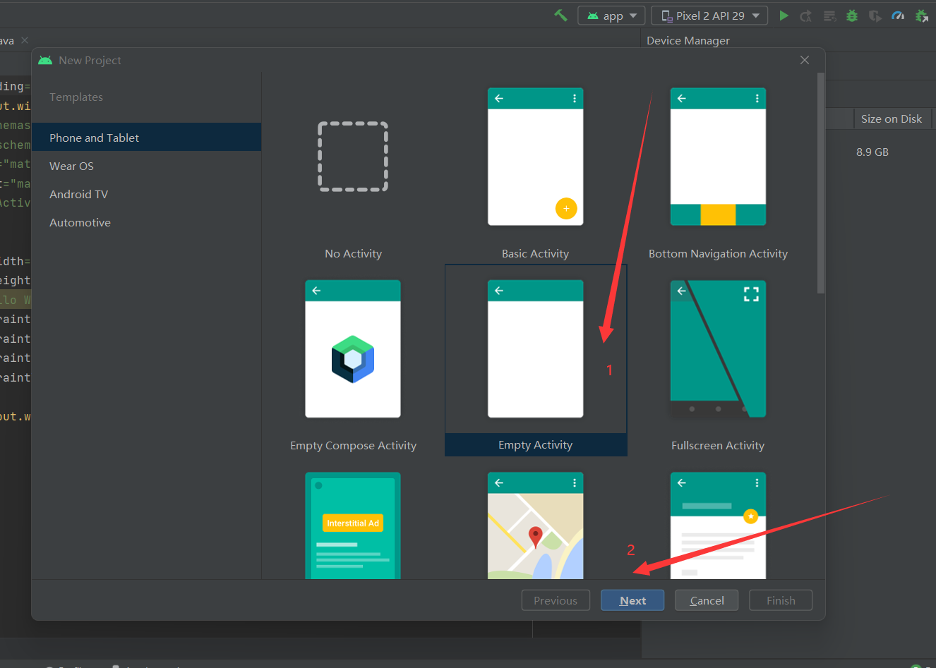Choose the Fullscreen Activity template
This screenshot has width=936, height=668.
tap(718, 348)
